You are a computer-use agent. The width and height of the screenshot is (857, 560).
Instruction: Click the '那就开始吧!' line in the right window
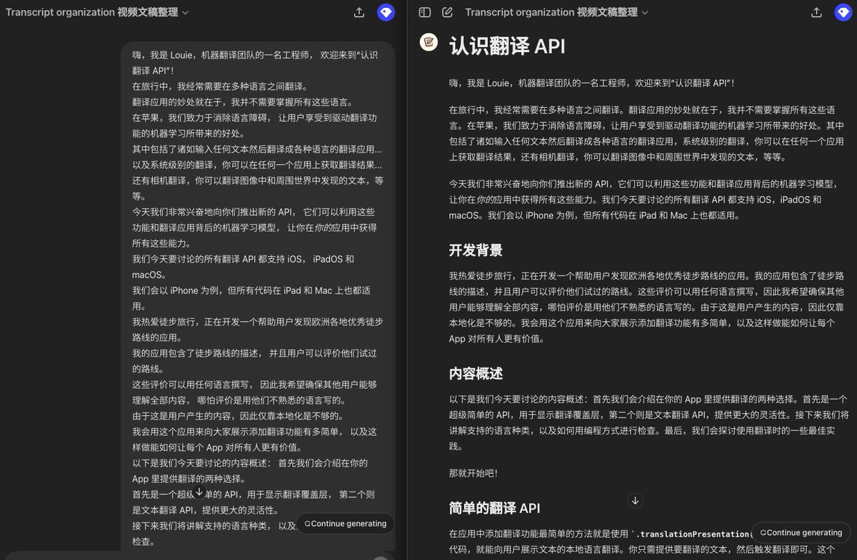[473, 473]
